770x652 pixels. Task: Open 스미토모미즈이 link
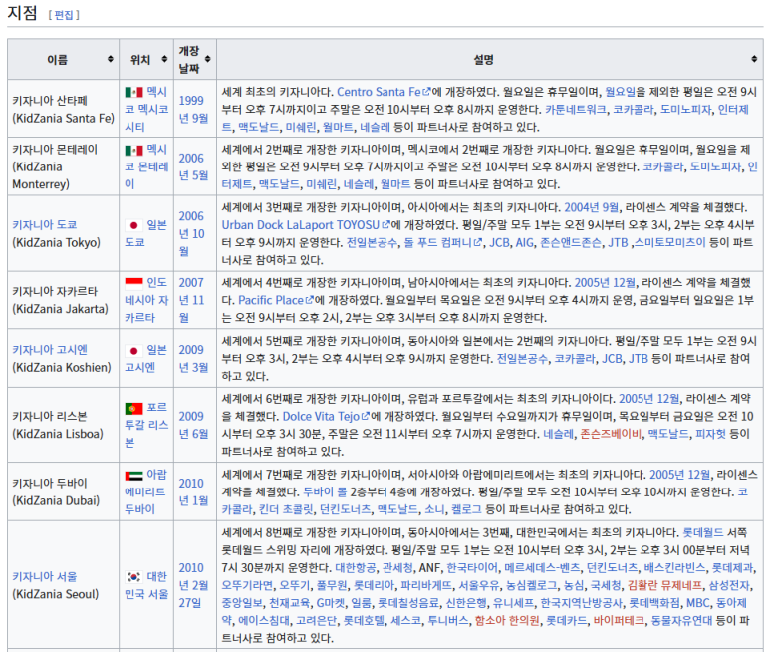coord(669,242)
